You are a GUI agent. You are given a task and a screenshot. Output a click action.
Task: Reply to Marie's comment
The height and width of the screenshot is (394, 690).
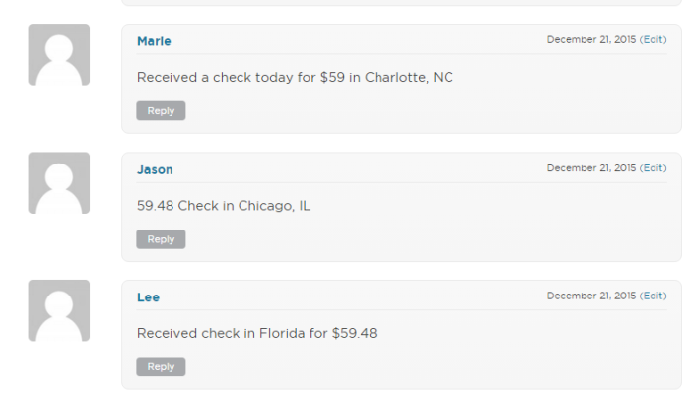click(x=161, y=111)
